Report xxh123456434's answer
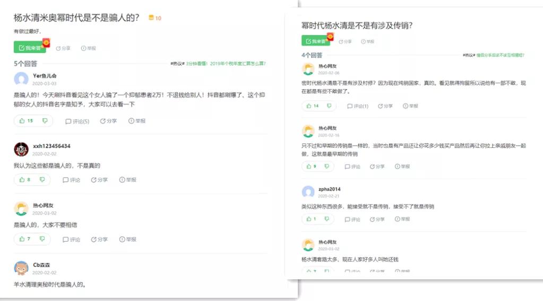This screenshot has height=301, width=543. click(x=128, y=180)
